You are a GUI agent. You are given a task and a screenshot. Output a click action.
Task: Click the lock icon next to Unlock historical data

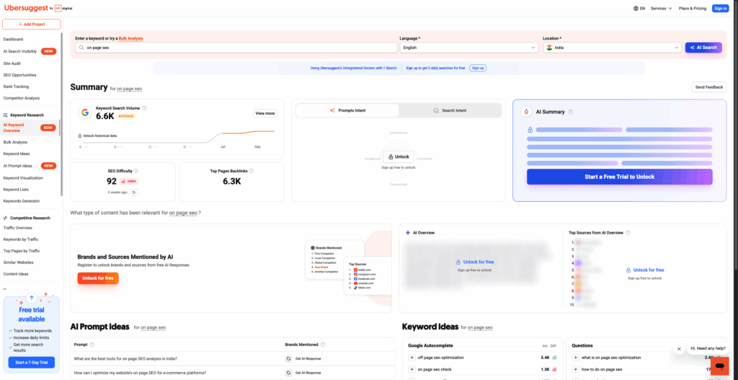[79, 136]
